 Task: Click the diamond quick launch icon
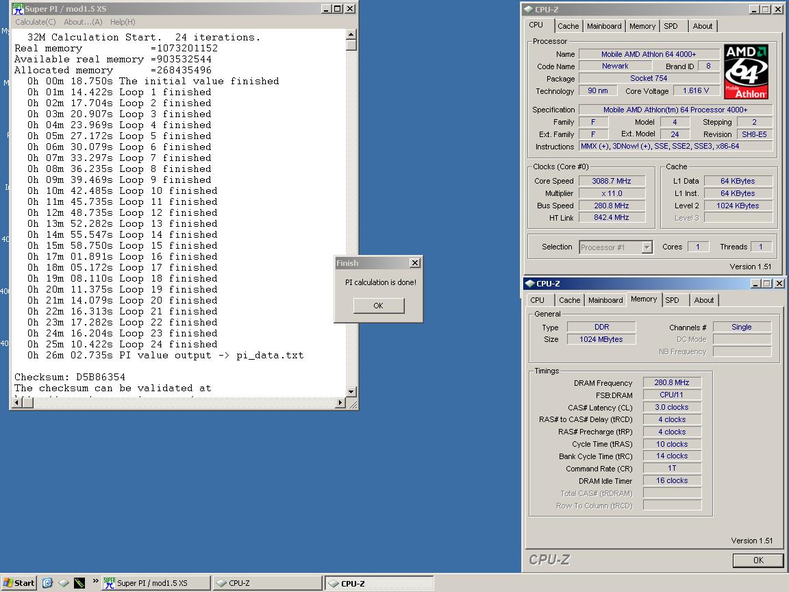pos(64,583)
